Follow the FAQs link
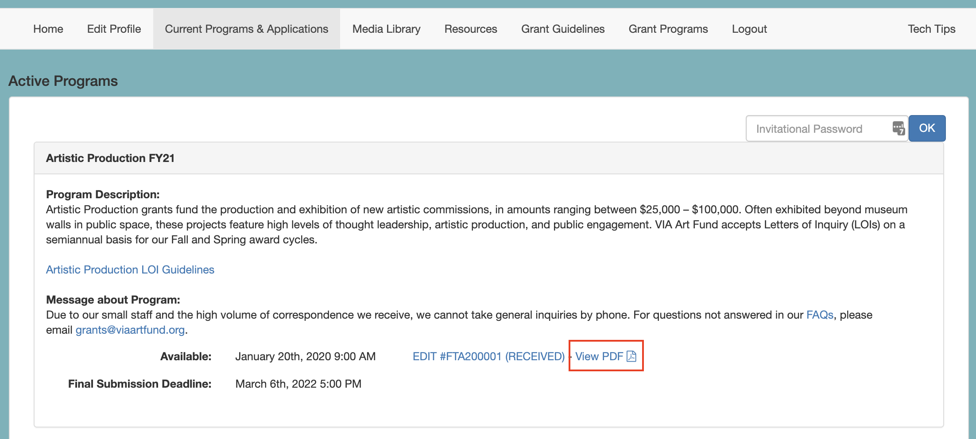 [820, 315]
